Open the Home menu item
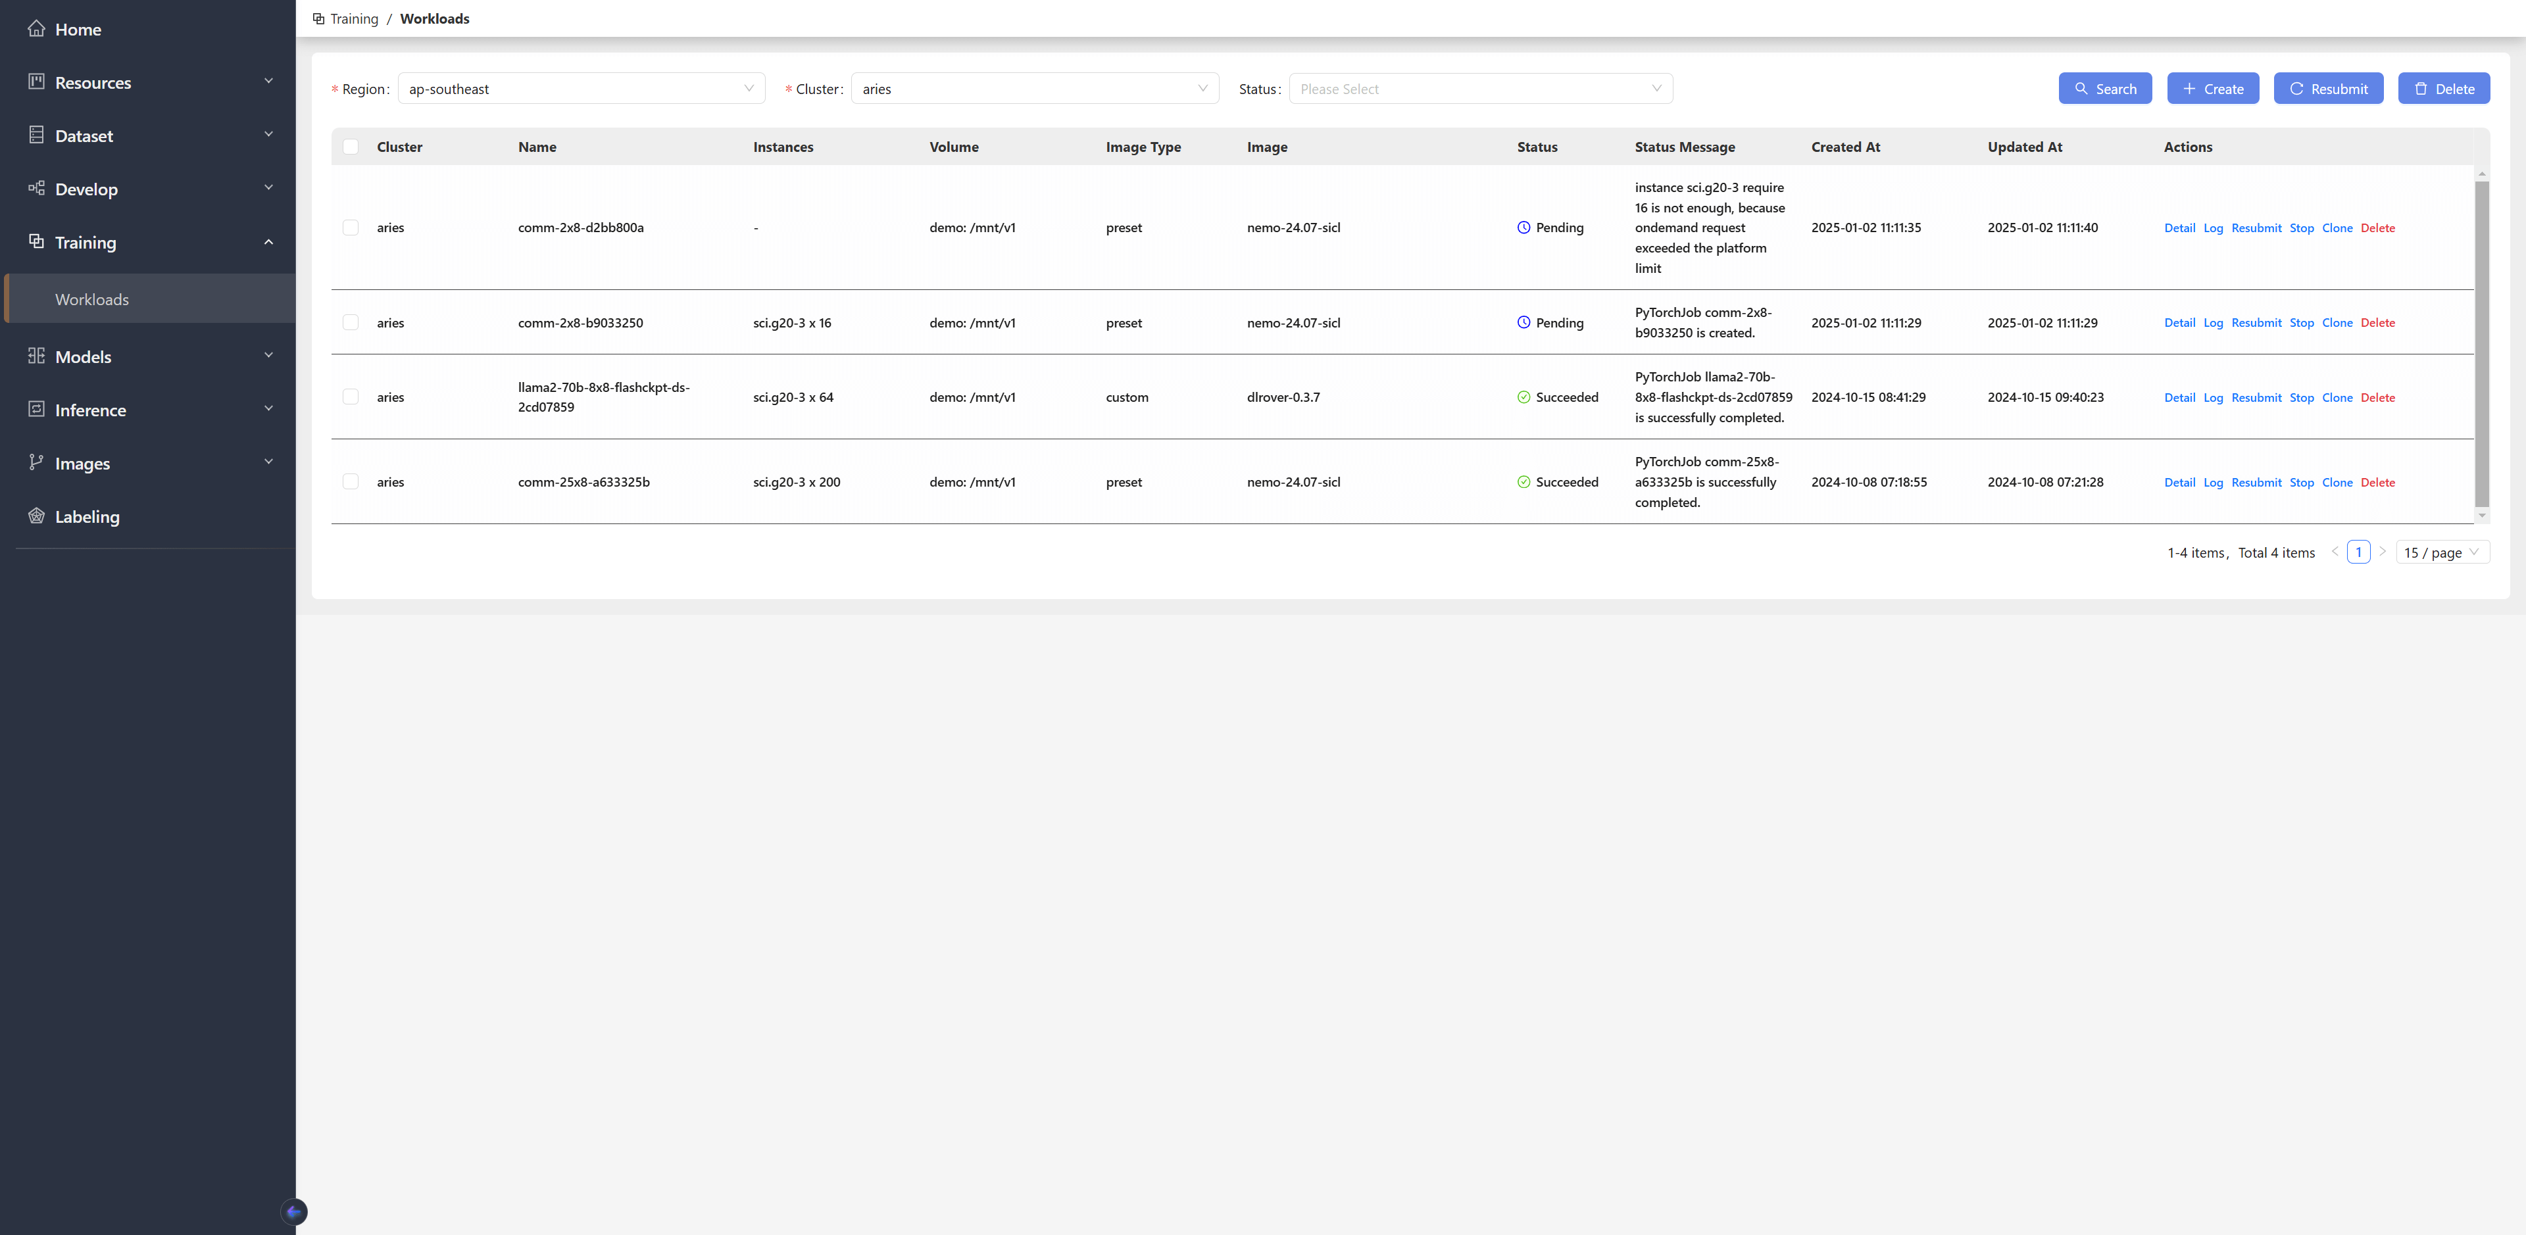The height and width of the screenshot is (1235, 2526). 148,28
